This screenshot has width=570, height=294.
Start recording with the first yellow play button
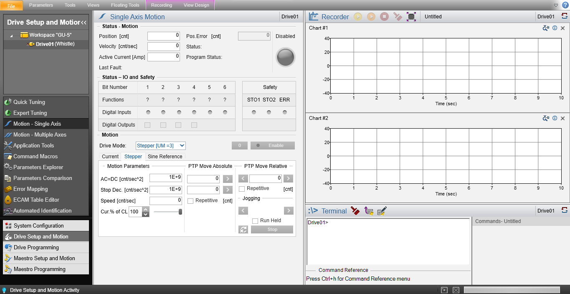pyautogui.click(x=358, y=17)
